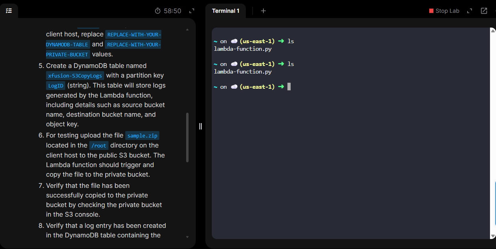Click the stopwatch timer icon
This screenshot has height=249, width=496.
pos(158,11)
